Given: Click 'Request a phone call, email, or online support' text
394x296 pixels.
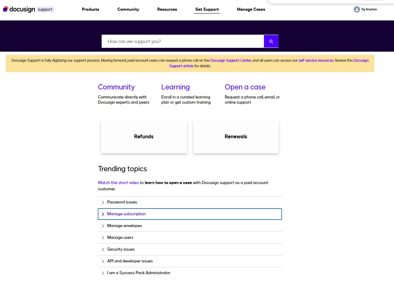Looking at the screenshot, I should [x=252, y=100].
